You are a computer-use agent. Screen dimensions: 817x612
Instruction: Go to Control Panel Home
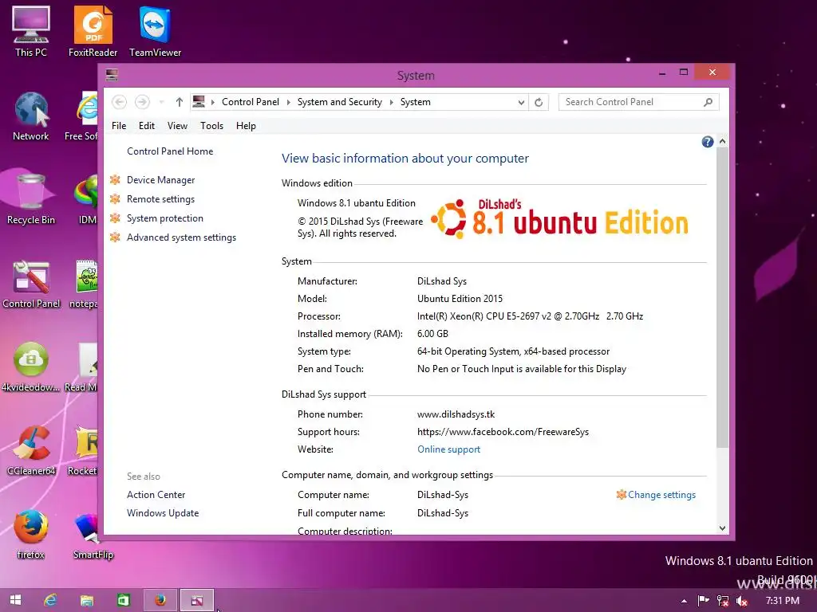pos(170,151)
